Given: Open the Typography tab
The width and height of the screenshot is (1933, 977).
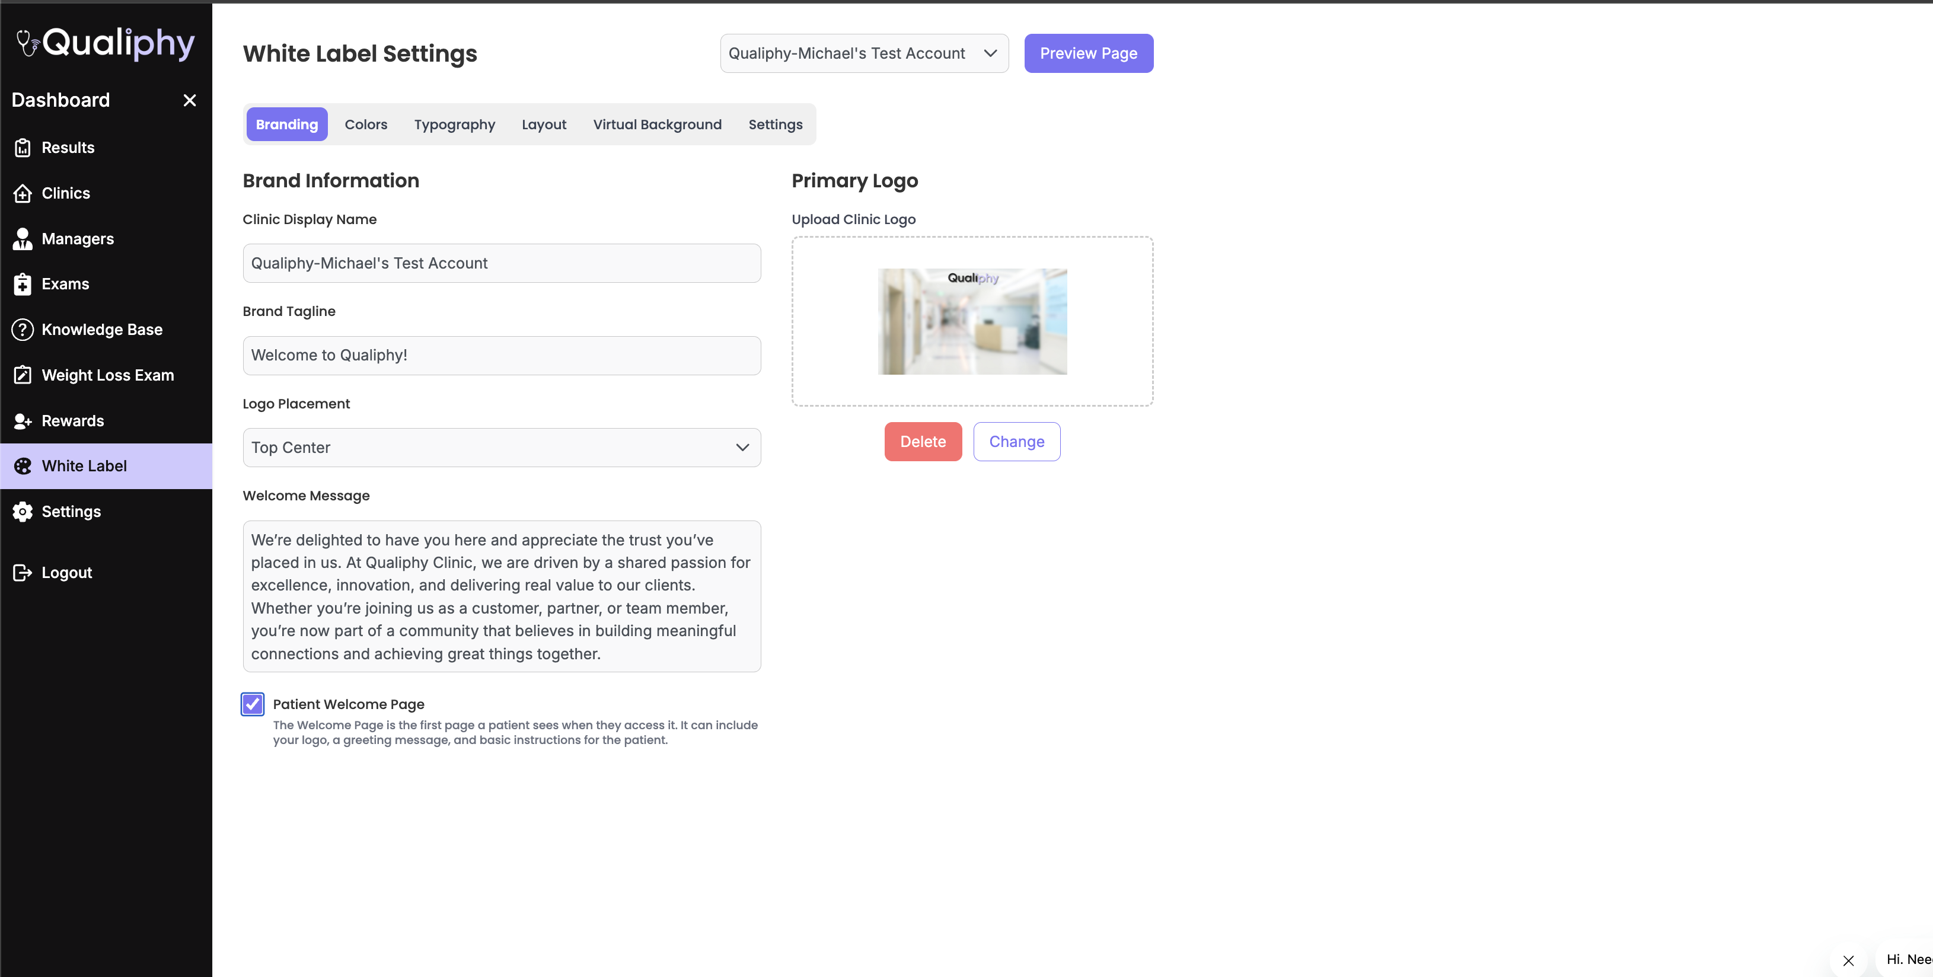Looking at the screenshot, I should (455, 124).
